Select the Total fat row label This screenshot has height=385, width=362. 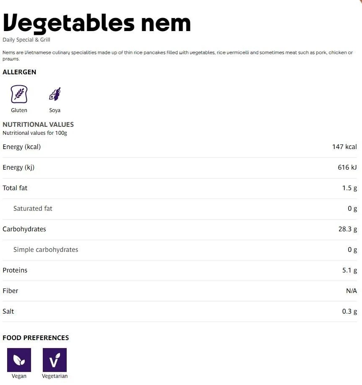pos(15,188)
